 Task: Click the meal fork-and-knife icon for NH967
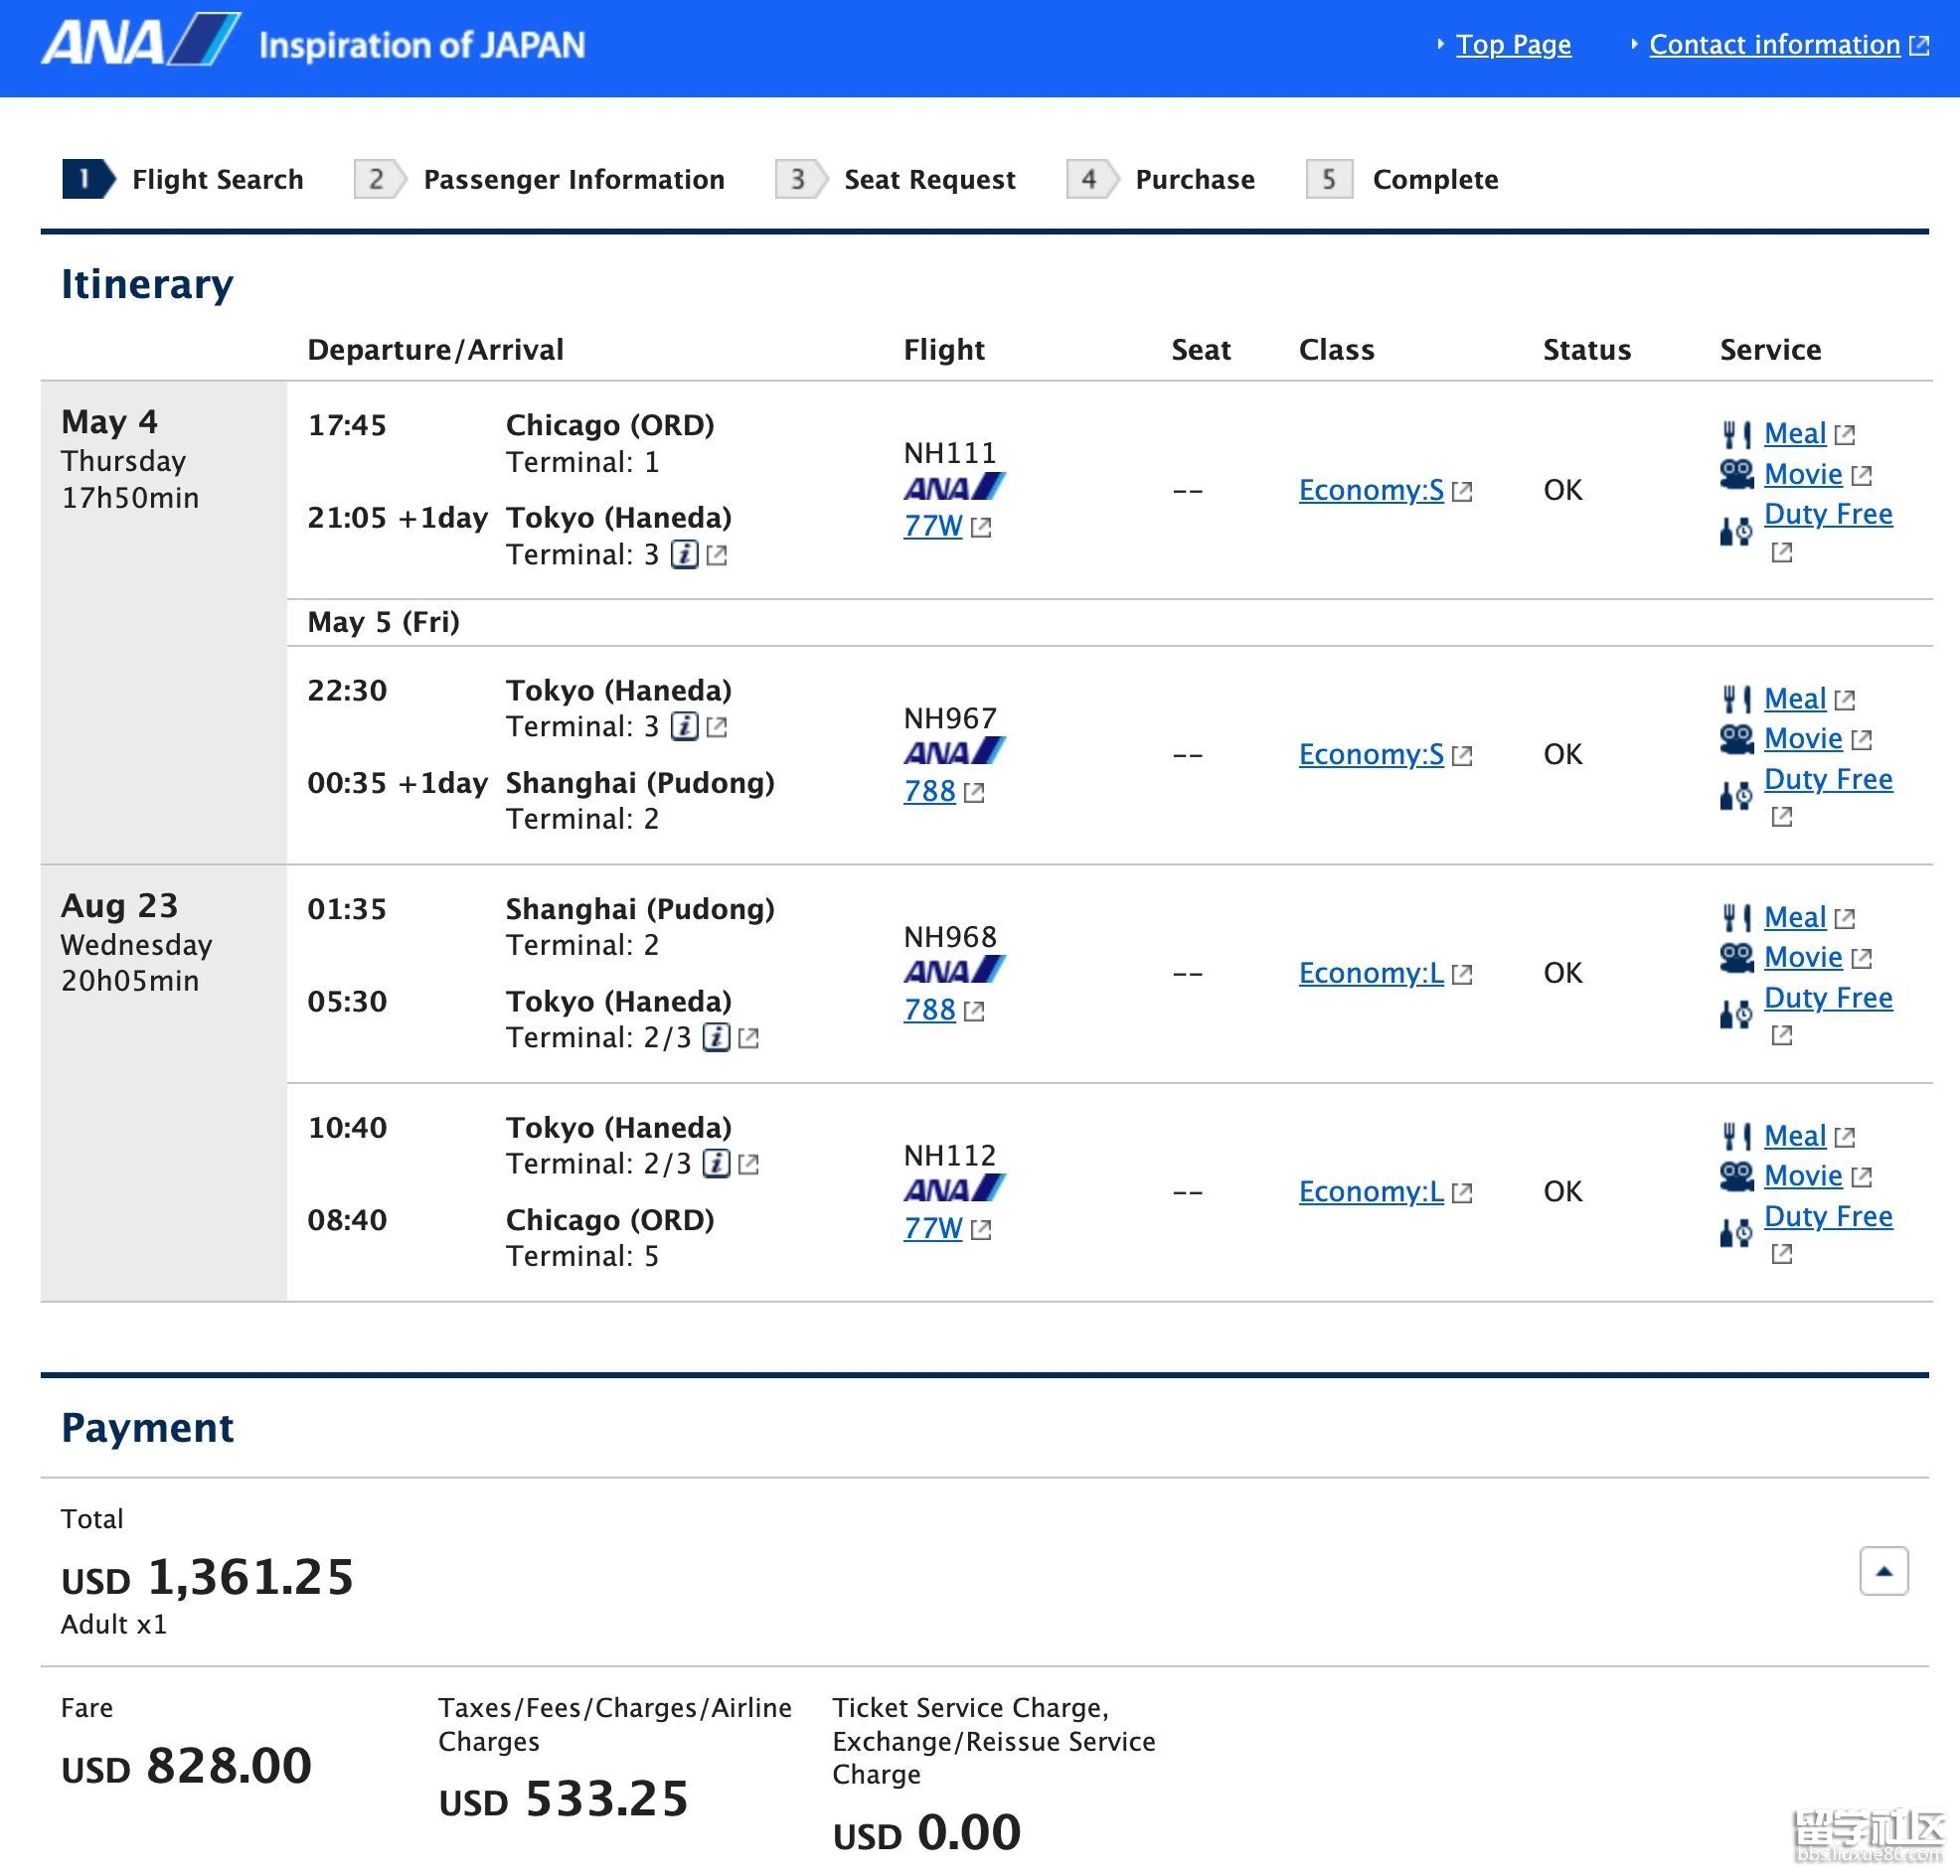pyautogui.click(x=1736, y=699)
